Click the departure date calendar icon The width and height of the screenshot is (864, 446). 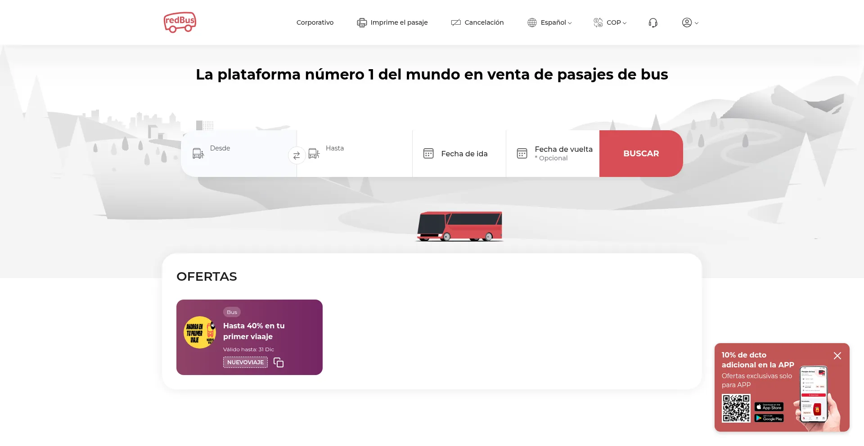(x=428, y=154)
